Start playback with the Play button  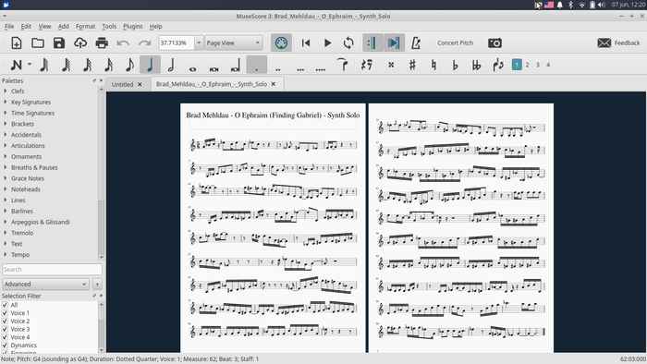click(x=327, y=42)
